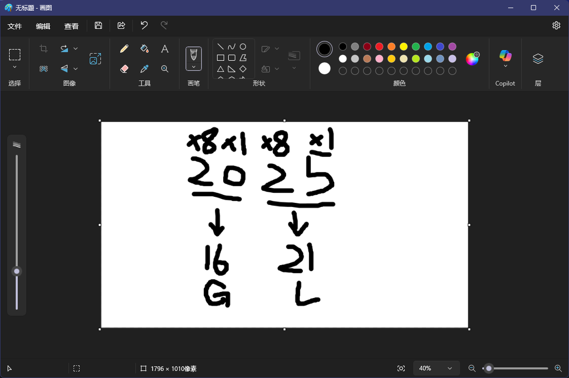Screen dimensions: 569x378
Task: Open the brushes dropdown under 画笔
Action: point(194,67)
